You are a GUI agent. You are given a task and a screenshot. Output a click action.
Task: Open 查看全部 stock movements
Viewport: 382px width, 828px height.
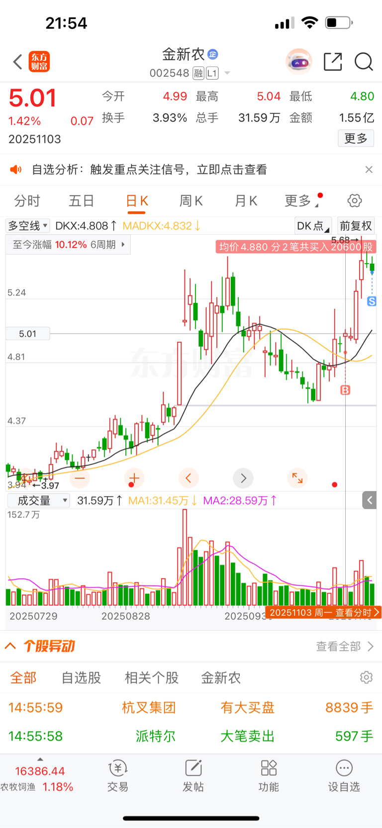click(345, 646)
